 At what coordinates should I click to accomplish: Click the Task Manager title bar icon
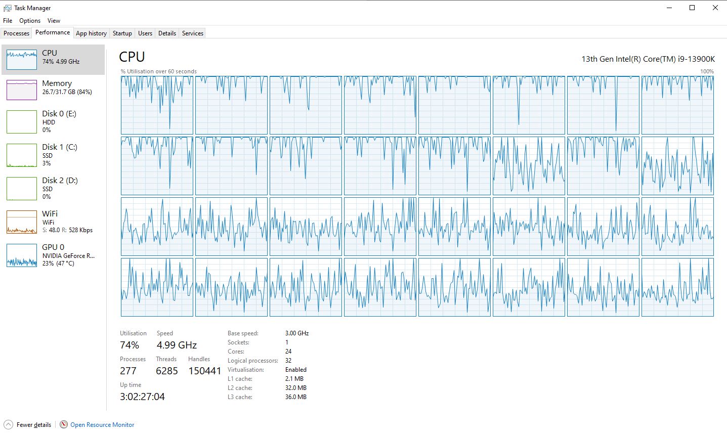coord(7,8)
